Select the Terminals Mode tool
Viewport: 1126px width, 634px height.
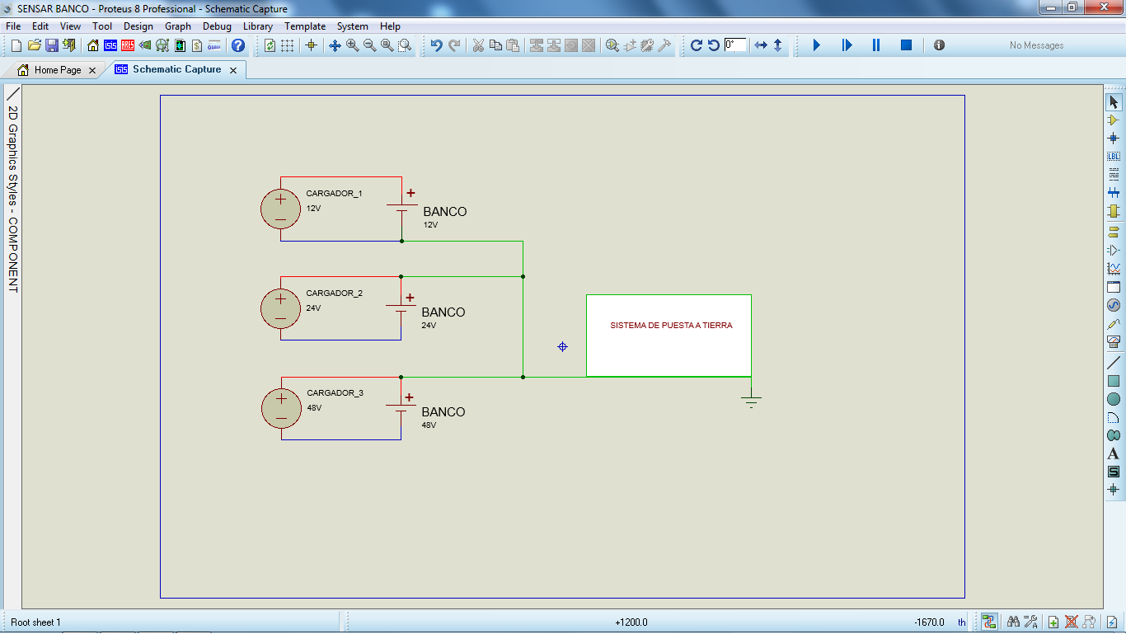pyautogui.click(x=1114, y=232)
